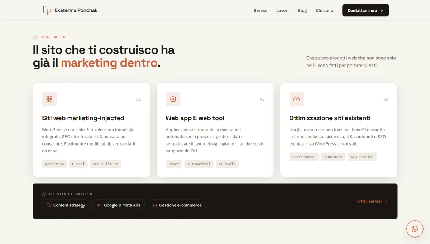The height and width of the screenshot is (244, 430).
Task: Open the Tutti i servizi link
Action: pos(372,201)
